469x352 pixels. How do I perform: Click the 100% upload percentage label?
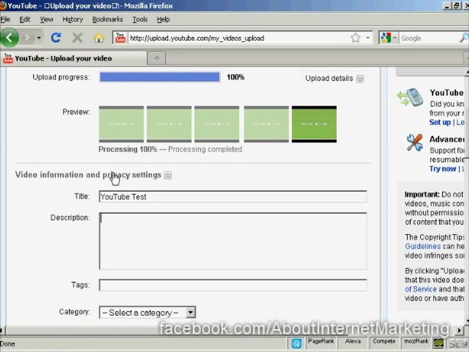pos(235,77)
